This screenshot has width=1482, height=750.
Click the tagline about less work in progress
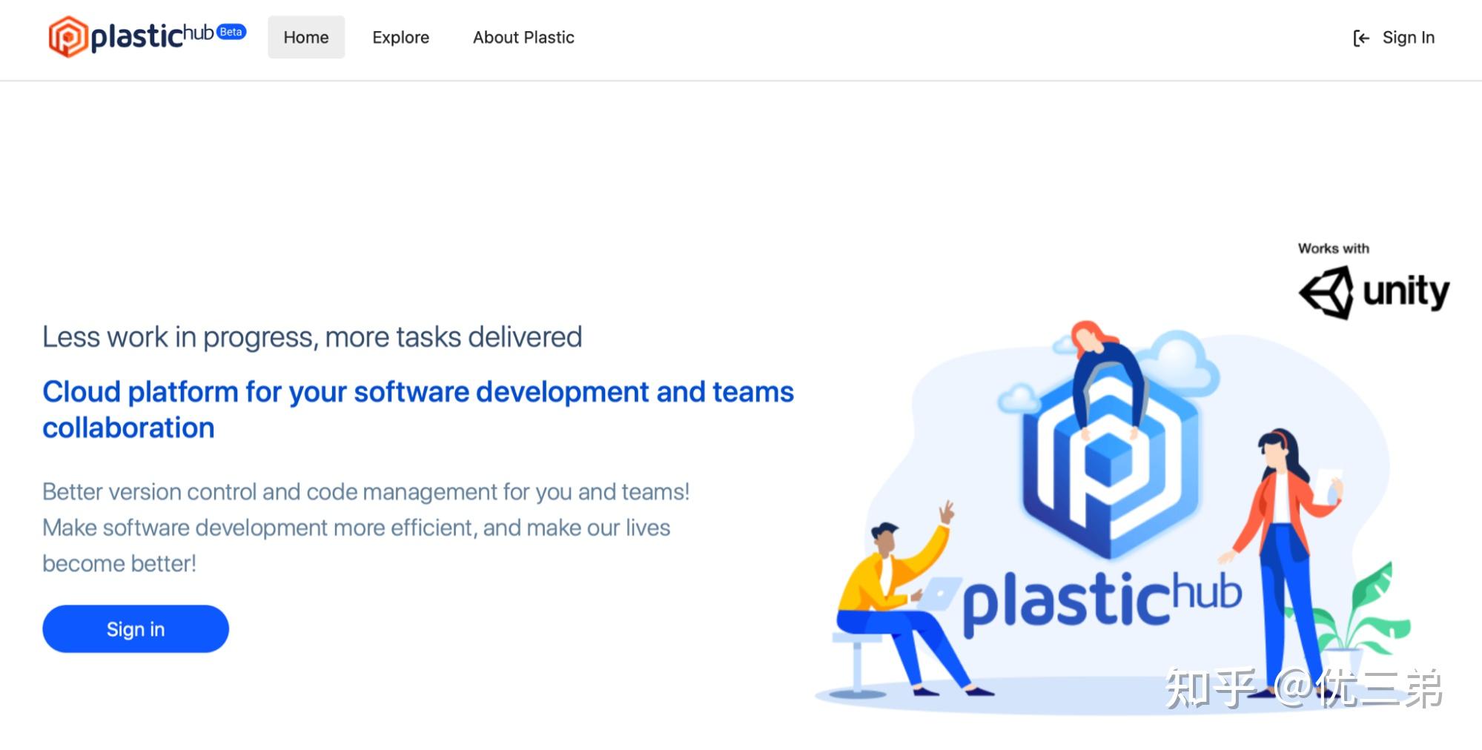pos(312,336)
